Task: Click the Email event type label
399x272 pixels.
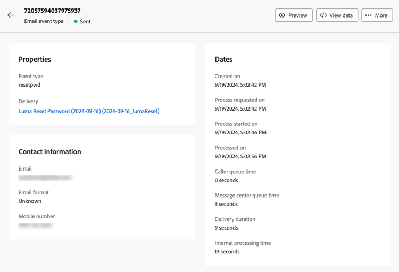Action: coord(44,21)
